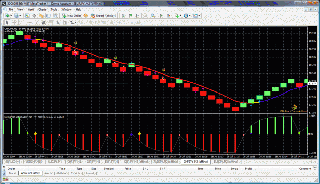Screen dimensions: 320x184
Task: Select the Trendline drawing tool
Action: click(x=37, y=22)
